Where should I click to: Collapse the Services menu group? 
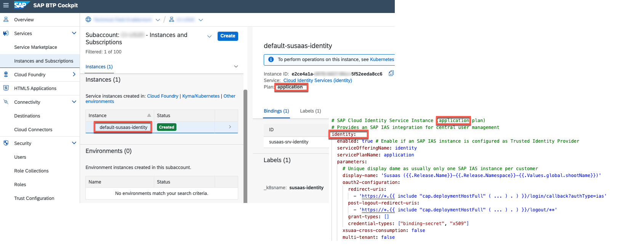(x=74, y=33)
